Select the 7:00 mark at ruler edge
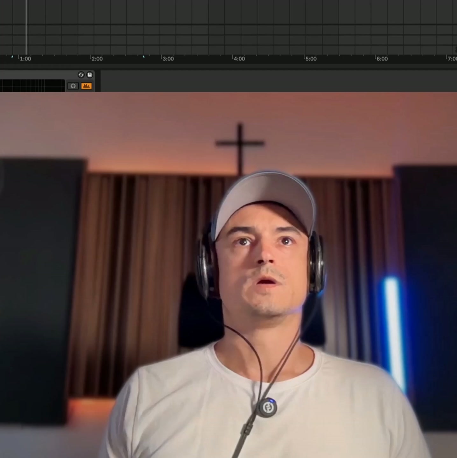 click(x=452, y=59)
